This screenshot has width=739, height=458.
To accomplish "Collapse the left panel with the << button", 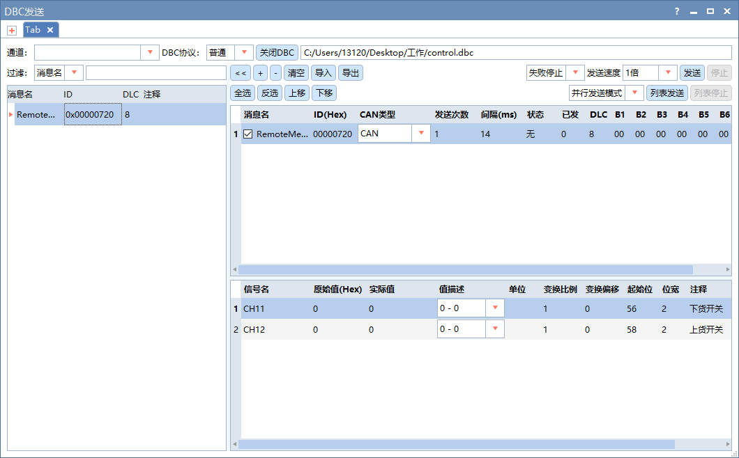I will 240,72.
